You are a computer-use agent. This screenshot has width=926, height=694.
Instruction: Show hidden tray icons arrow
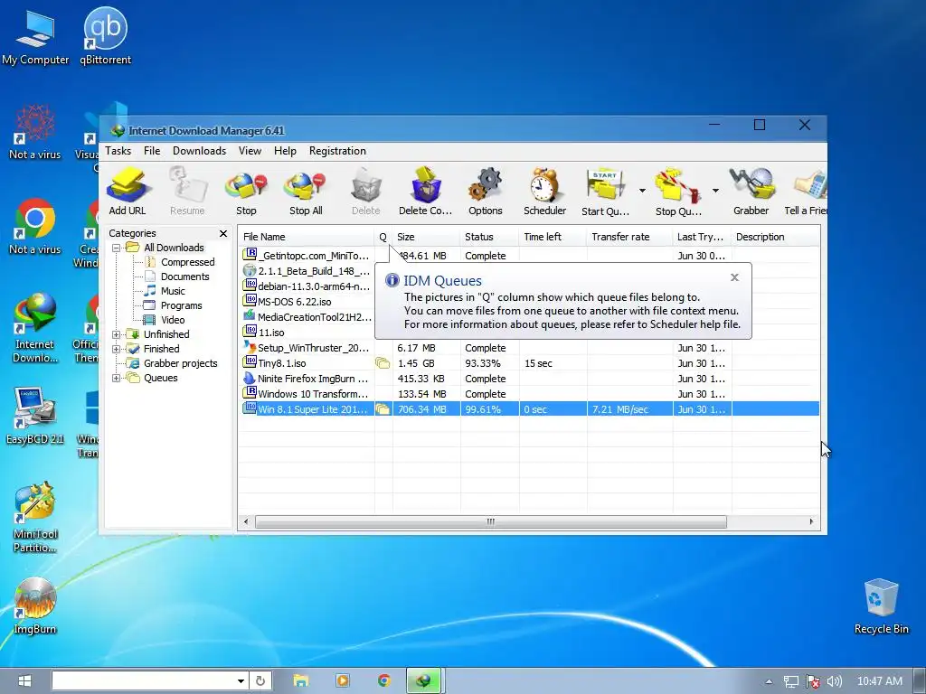pyautogui.click(x=769, y=681)
